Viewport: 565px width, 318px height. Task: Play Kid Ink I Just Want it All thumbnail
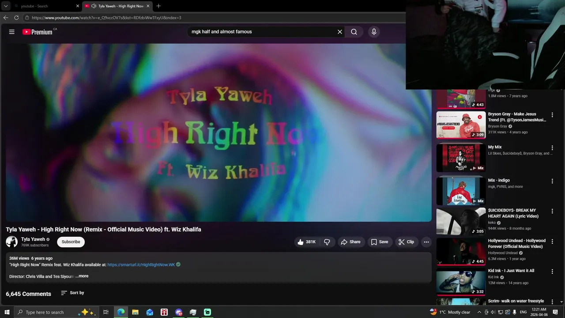pyautogui.click(x=461, y=282)
